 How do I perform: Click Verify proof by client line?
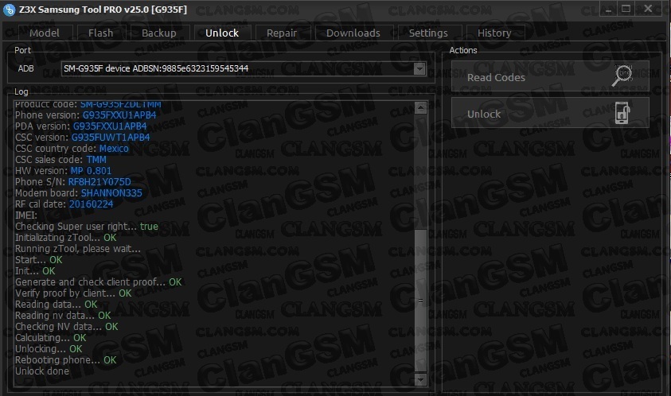click(x=73, y=293)
